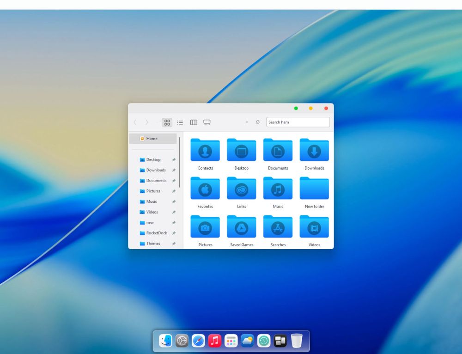
Task: Open the more options menu
Action: click(x=247, y=122)
